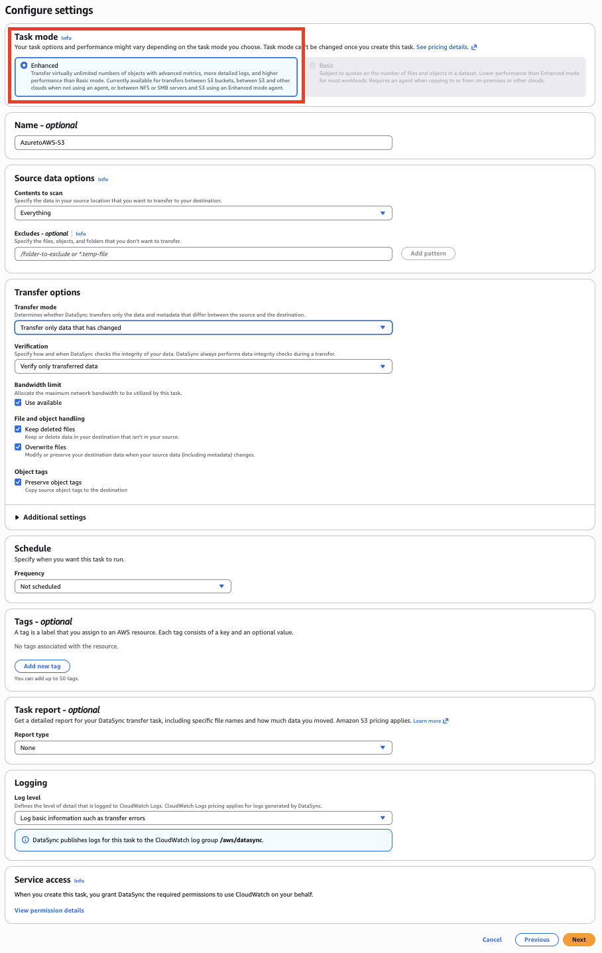The height and width of the screenshot is (953, 602).
Task: Toggle the Use available bandwidth checkbox
Action: tap(18, 403)
